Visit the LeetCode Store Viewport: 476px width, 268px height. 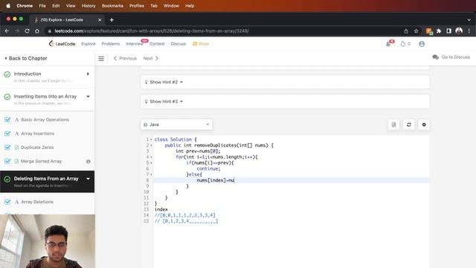click(x=201, y=44)
